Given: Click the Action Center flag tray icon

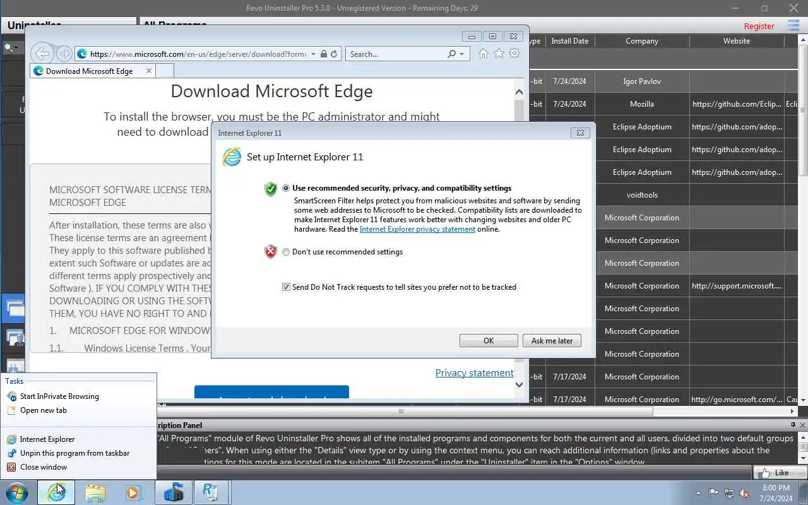Looking at the screenshot, I should (714, 493).
